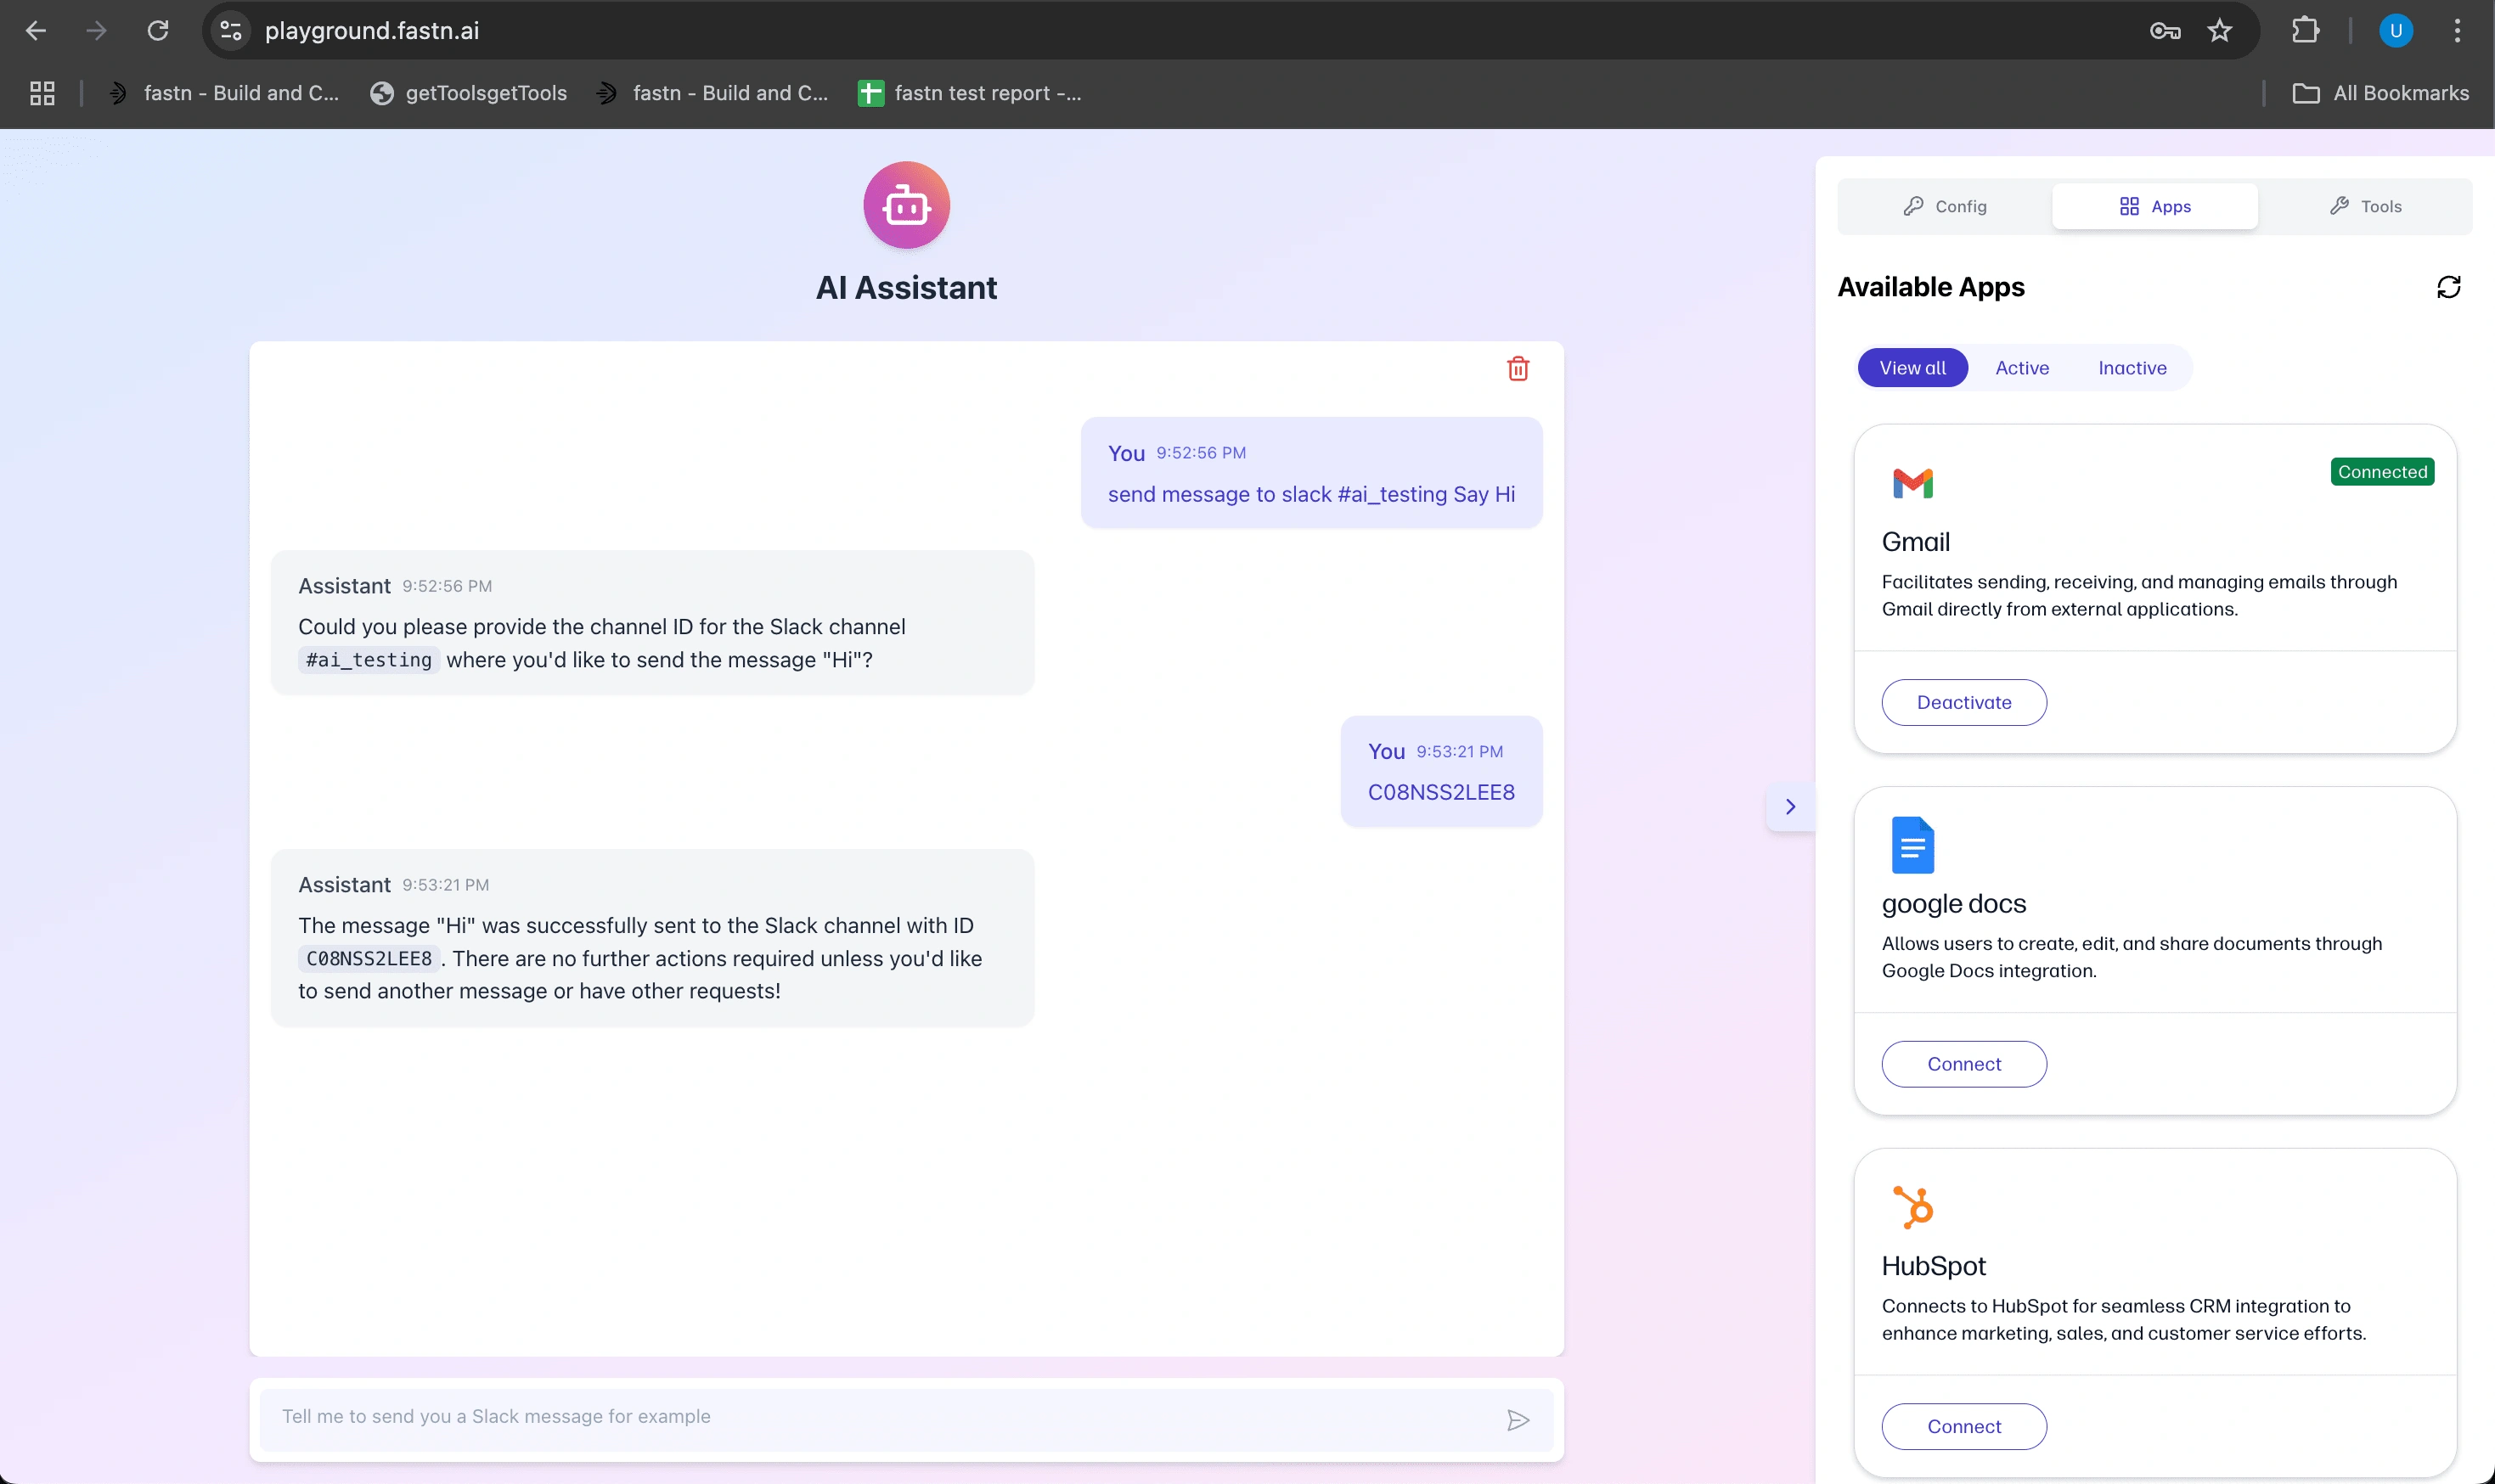This screenshot has width=2495, height=1484.
Task: Click the Available Apps heading
Action: tap(1930, 287)
